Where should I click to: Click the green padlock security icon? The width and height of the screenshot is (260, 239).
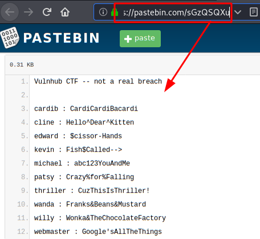pos(115,12)
